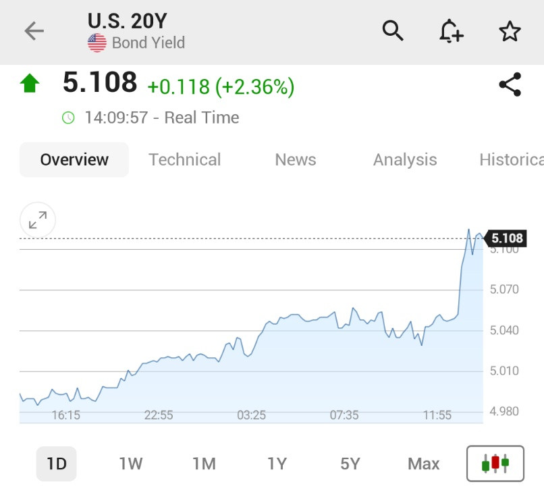Switch to the Analysis tab
This screenshot has height=497, width=544.
(405, 159)
